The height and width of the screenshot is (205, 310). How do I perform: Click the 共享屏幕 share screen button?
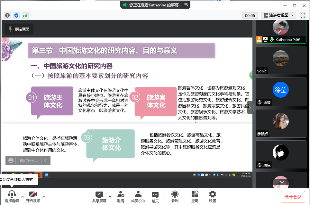pos(99,196)
